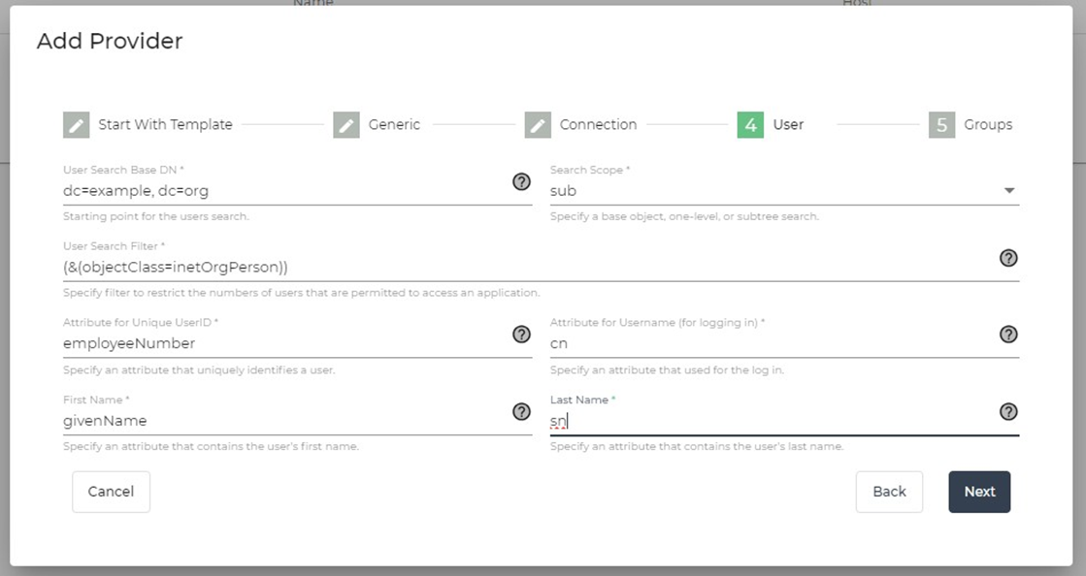Cancel the Add Provider dialog
The image size is (1086, 576).
tap(111, 492)
